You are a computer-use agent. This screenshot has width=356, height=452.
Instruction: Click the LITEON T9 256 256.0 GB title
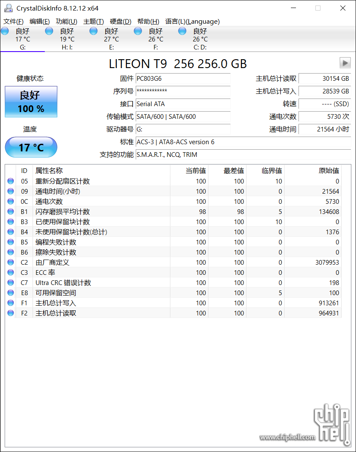[178, 64]
